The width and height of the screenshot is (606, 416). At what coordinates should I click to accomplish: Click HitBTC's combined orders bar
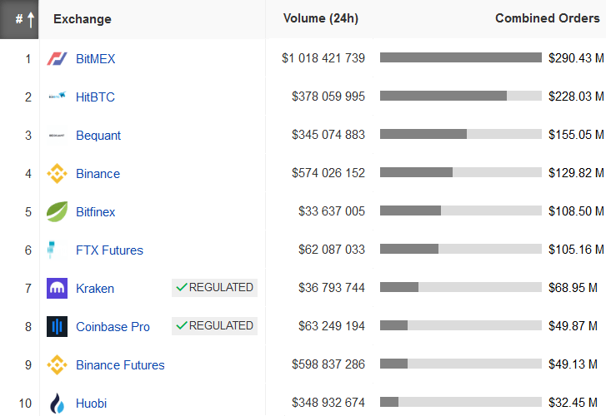tap(461, 96)
